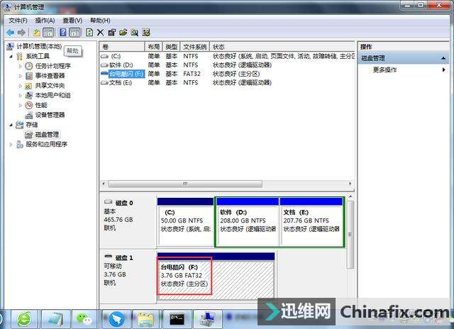Screen dimensions: 454x329
Task: Click the open folder icon in toolbar
Action: (123, 33)
